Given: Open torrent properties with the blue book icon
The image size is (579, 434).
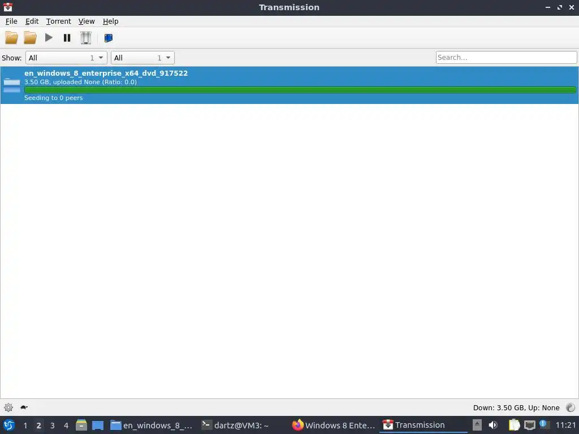Looking at the screenshot, I should [108, 38].
